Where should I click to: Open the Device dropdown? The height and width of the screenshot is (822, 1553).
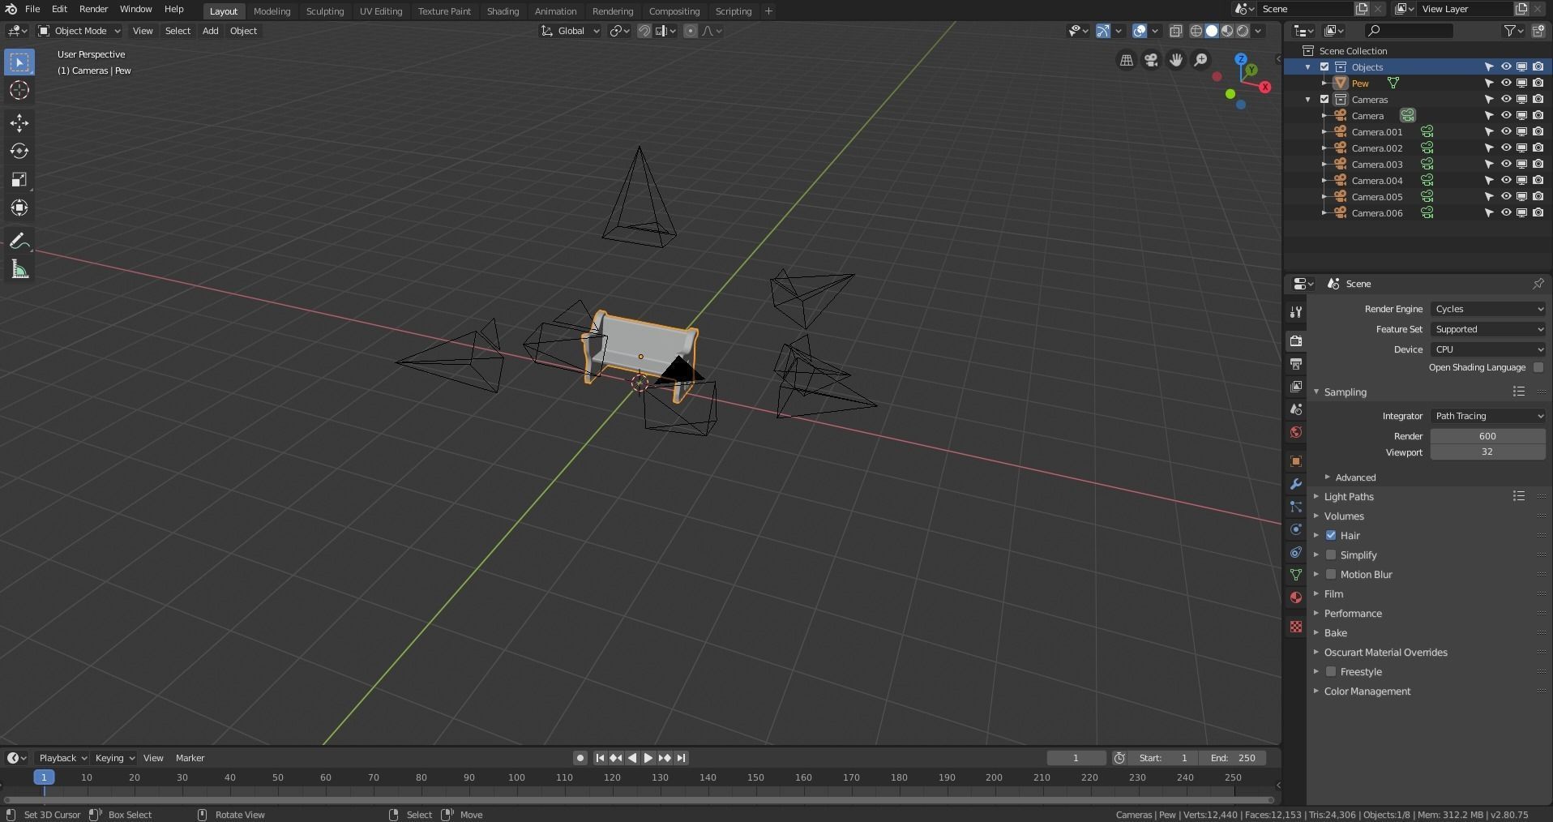point(1488,349)
